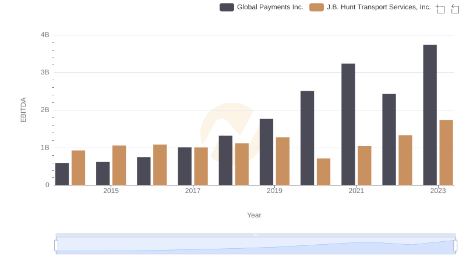Select the 2015 Global Payments dark bar
The width and height of the screenshot is (466, 268).
coord(103,174)
